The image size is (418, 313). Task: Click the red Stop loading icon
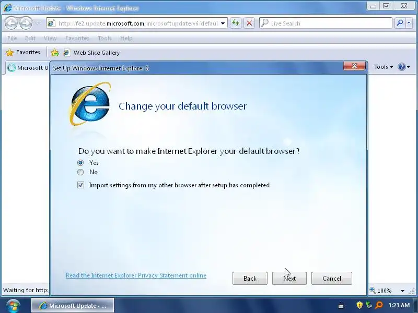[x=249, y=23]
